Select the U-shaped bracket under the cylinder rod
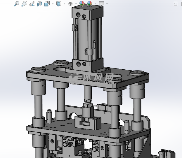 pyautogui.click(x=88, y=122)
